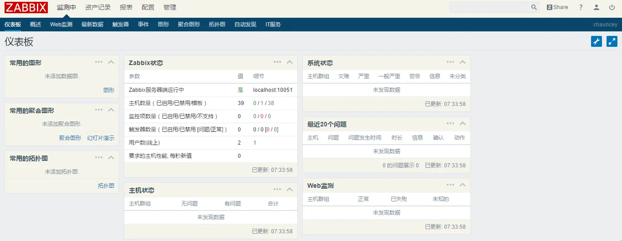This screenshot has width=622, height=241.
Task: Open the 图形 submenu tab
Action: [163, 25]
